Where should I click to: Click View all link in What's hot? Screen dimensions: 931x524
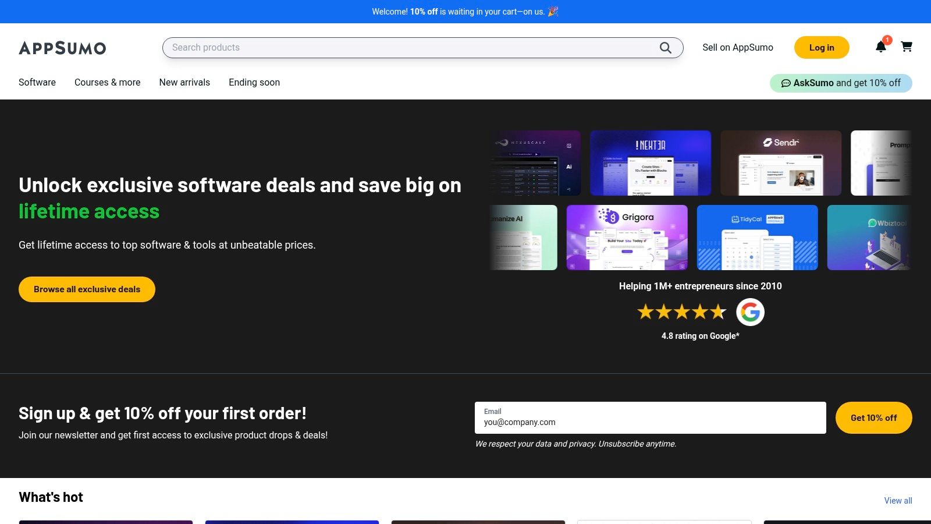(x=898, y=501)
